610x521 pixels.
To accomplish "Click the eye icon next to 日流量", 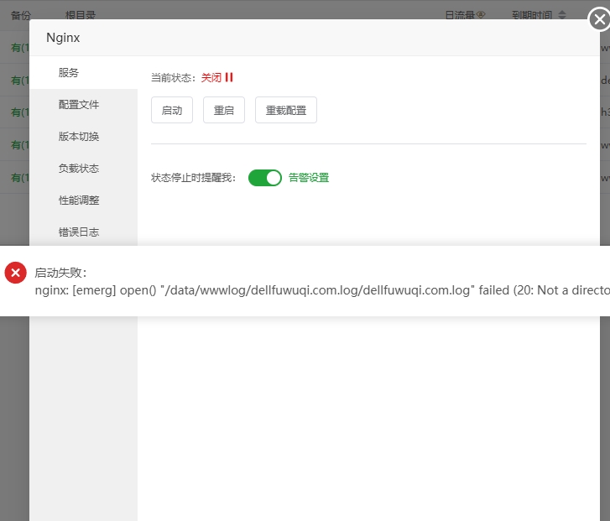I will pos(481,15).
